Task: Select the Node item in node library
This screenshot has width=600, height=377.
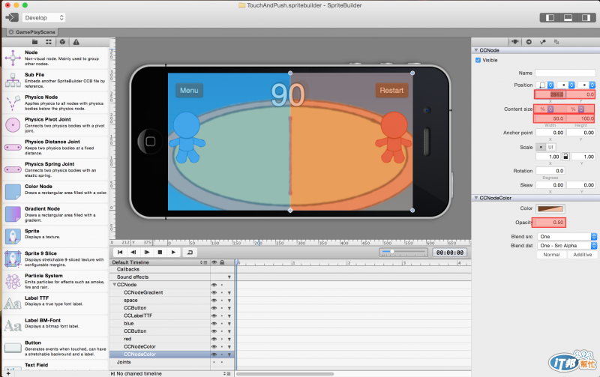Action: click(x=55, y=58)
